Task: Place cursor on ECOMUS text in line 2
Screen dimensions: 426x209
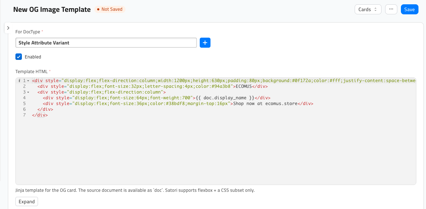Action: 244,86
